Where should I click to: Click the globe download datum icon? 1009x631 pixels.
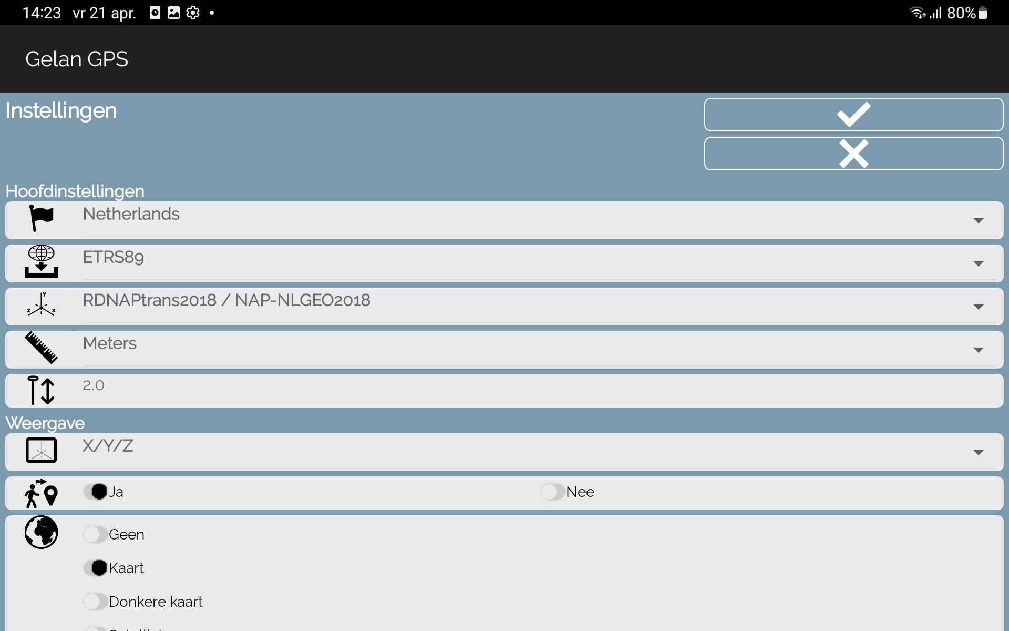click(x=42, y=261)
